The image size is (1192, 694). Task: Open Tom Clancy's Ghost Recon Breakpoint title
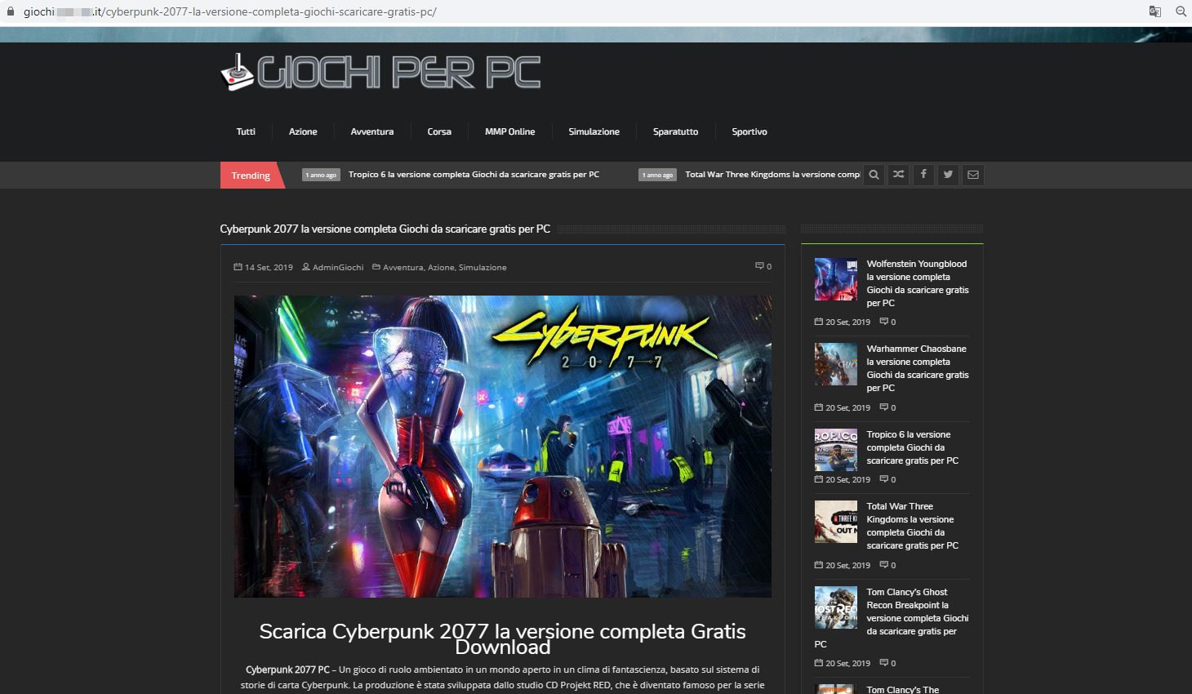892,618
